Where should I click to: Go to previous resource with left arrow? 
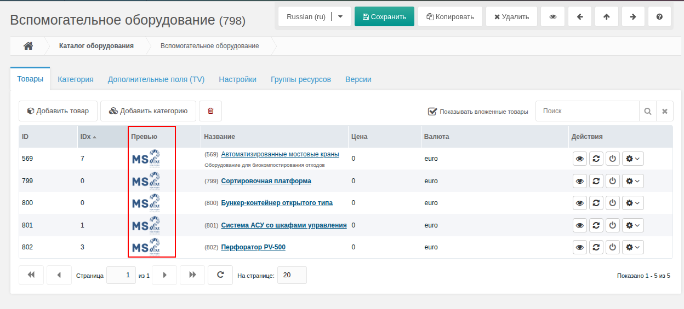point(580,16)
